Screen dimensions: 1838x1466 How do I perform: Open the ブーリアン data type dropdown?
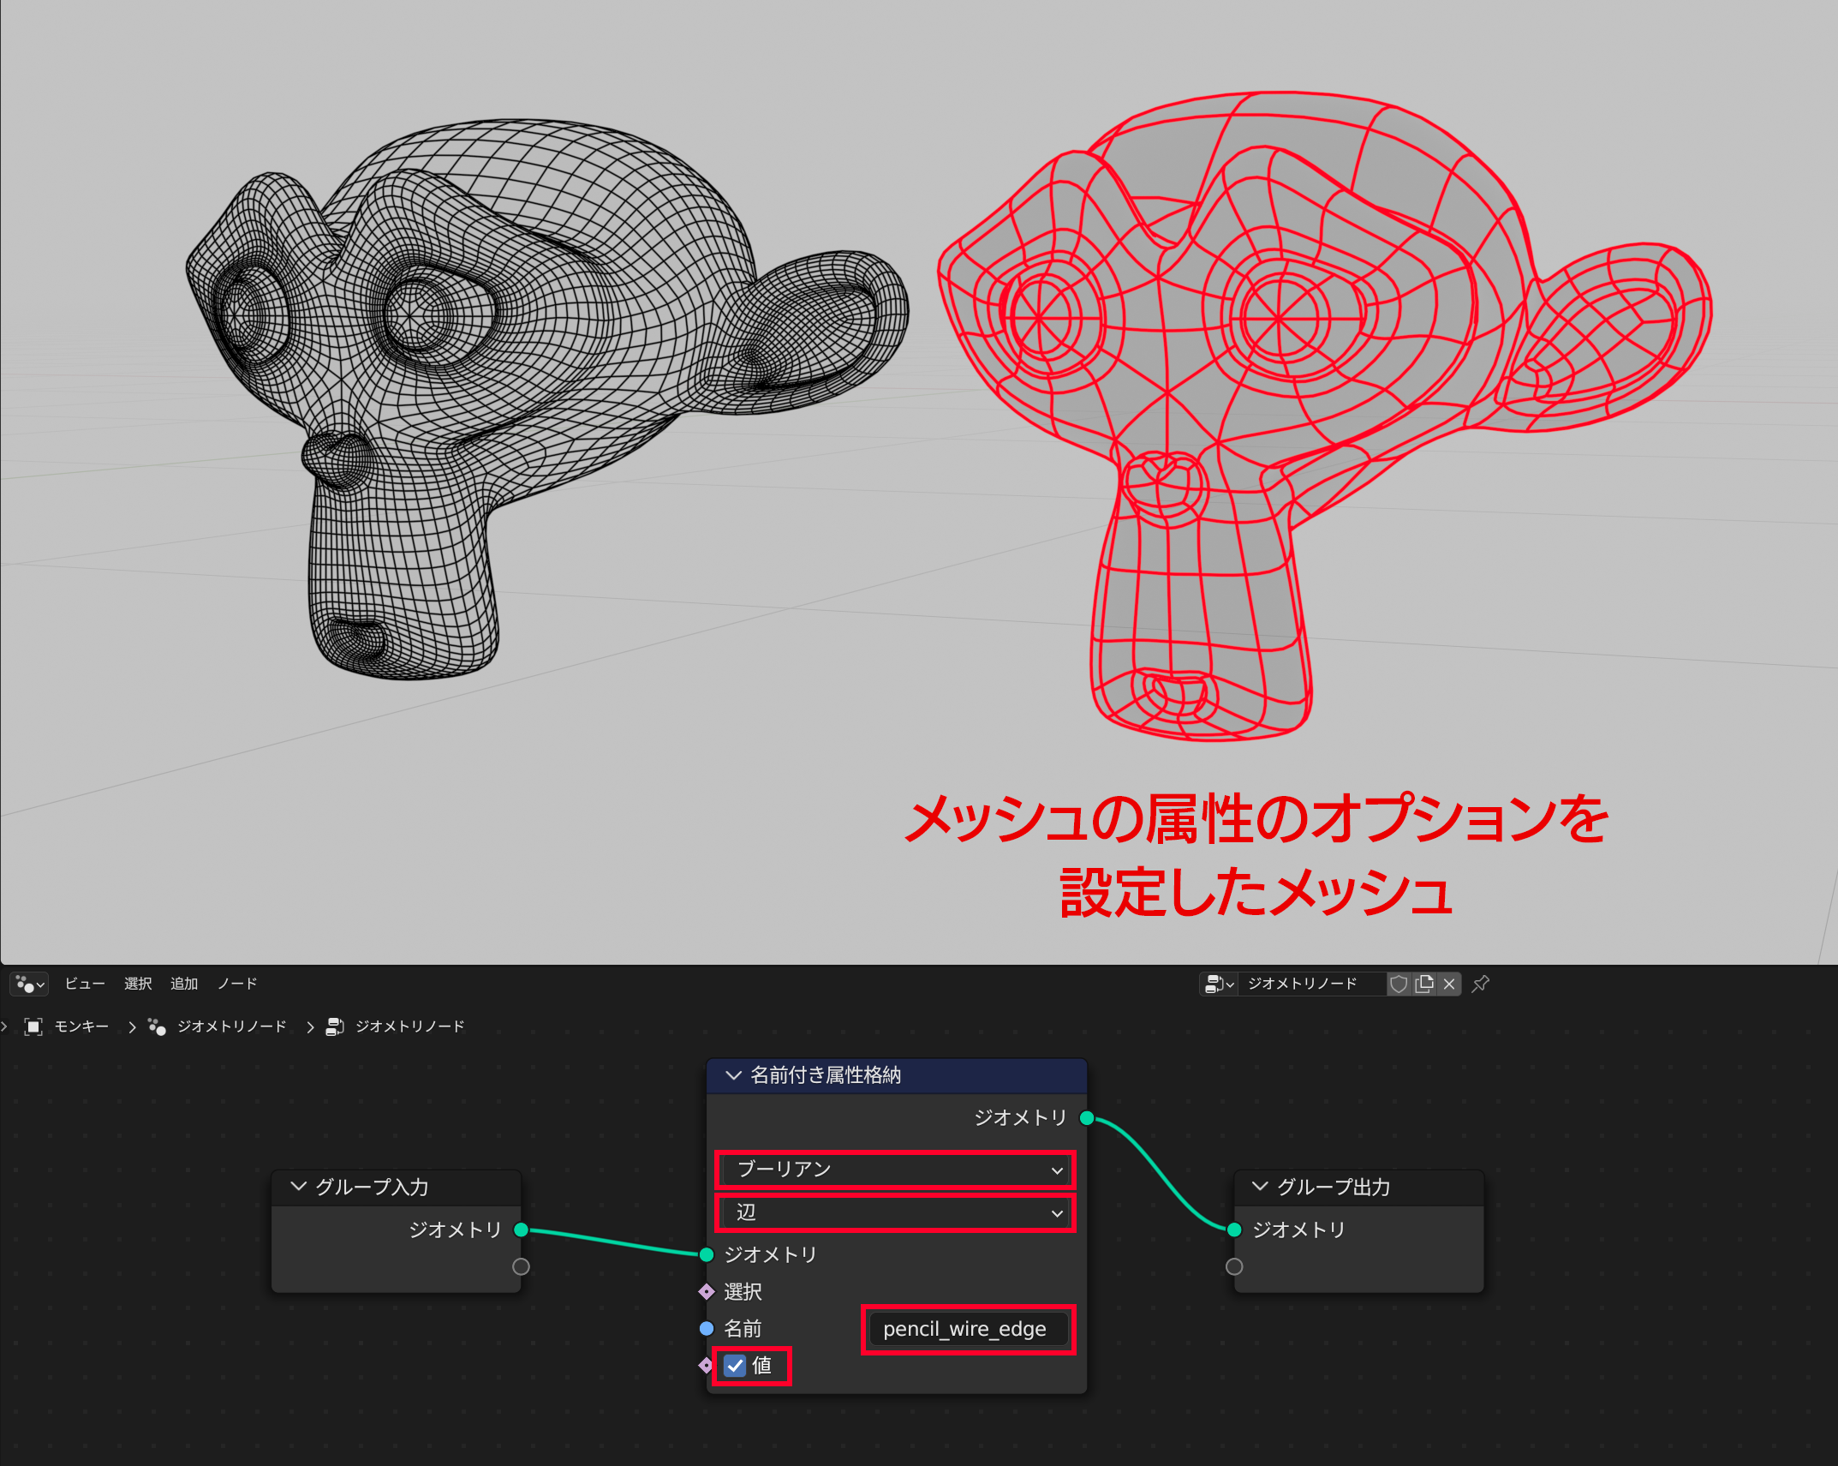click(896, 1170)
